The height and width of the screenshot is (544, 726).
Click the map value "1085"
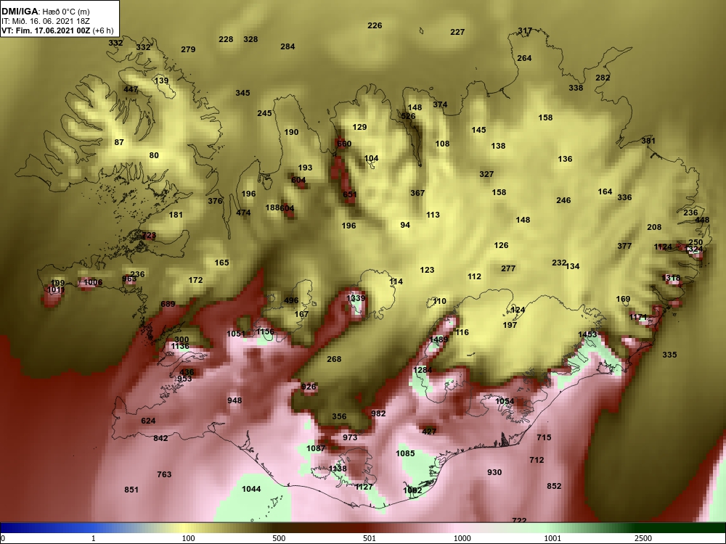click(405, 453)
